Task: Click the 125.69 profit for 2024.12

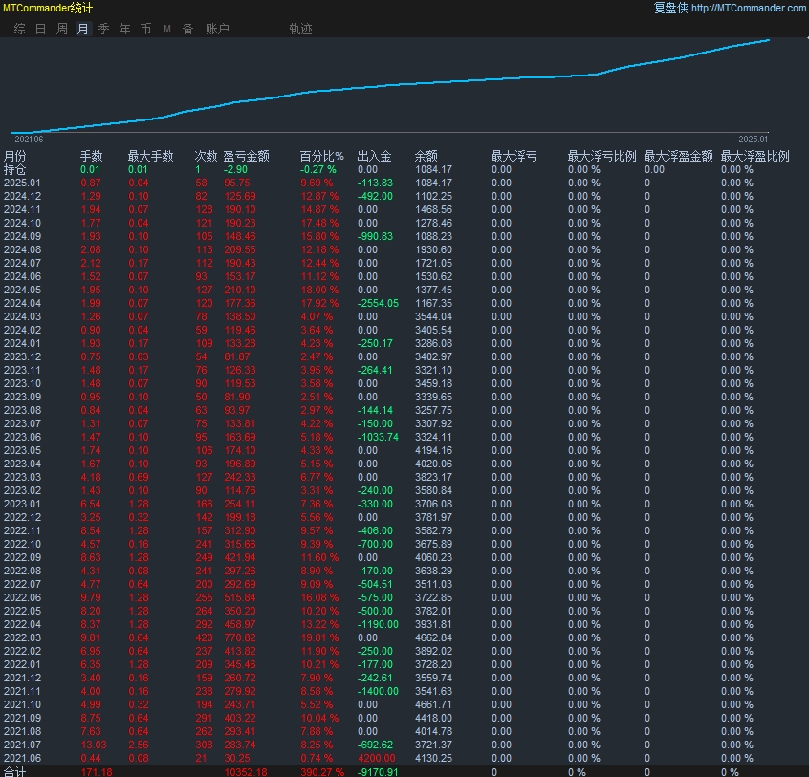Action: tap(239, 196)
